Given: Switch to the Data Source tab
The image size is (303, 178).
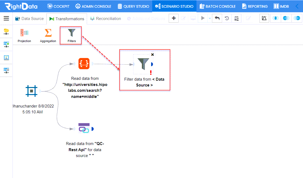Looking at the screenshot, I should (x=29, y=19).
